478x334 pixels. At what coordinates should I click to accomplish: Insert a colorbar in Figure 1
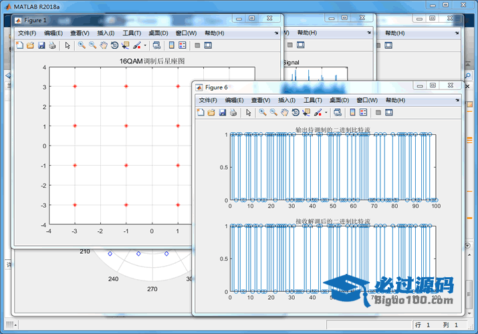coord(171,45)
